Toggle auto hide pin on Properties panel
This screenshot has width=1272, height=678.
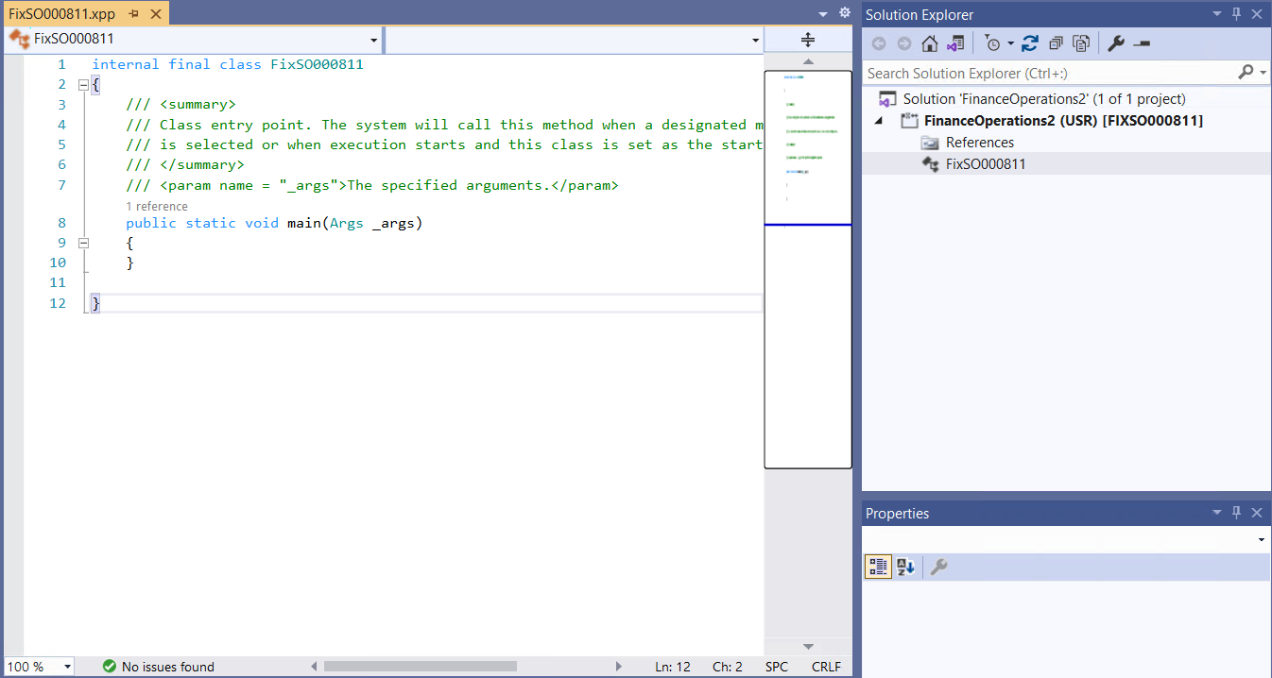click(1237, 513)
